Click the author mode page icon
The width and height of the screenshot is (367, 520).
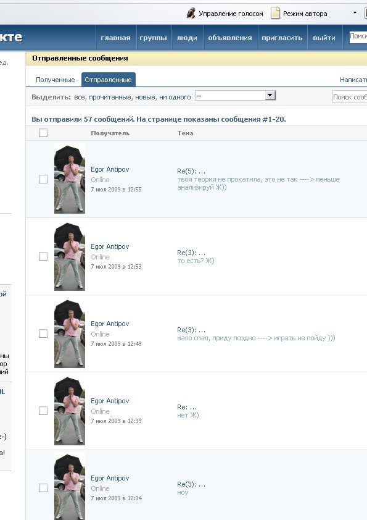(275, 13)
